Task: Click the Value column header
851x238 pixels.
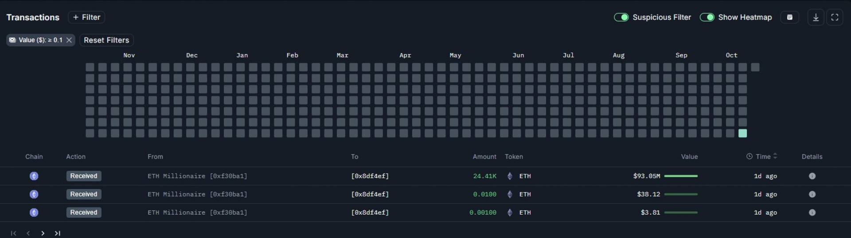Action: [689, 157]
